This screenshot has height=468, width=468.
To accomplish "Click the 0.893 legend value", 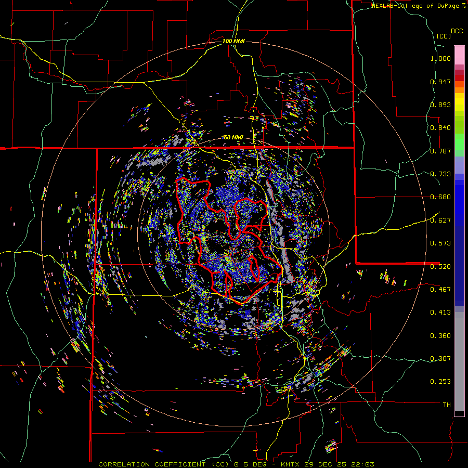I will (440, 105).
